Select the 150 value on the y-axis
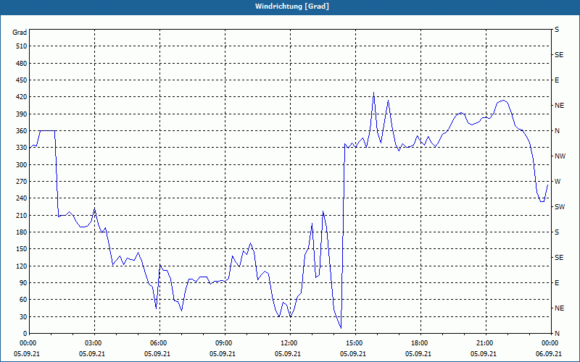The width and height of the screenshot is (580, 362). pyautogui.click(x=22, y=248)
